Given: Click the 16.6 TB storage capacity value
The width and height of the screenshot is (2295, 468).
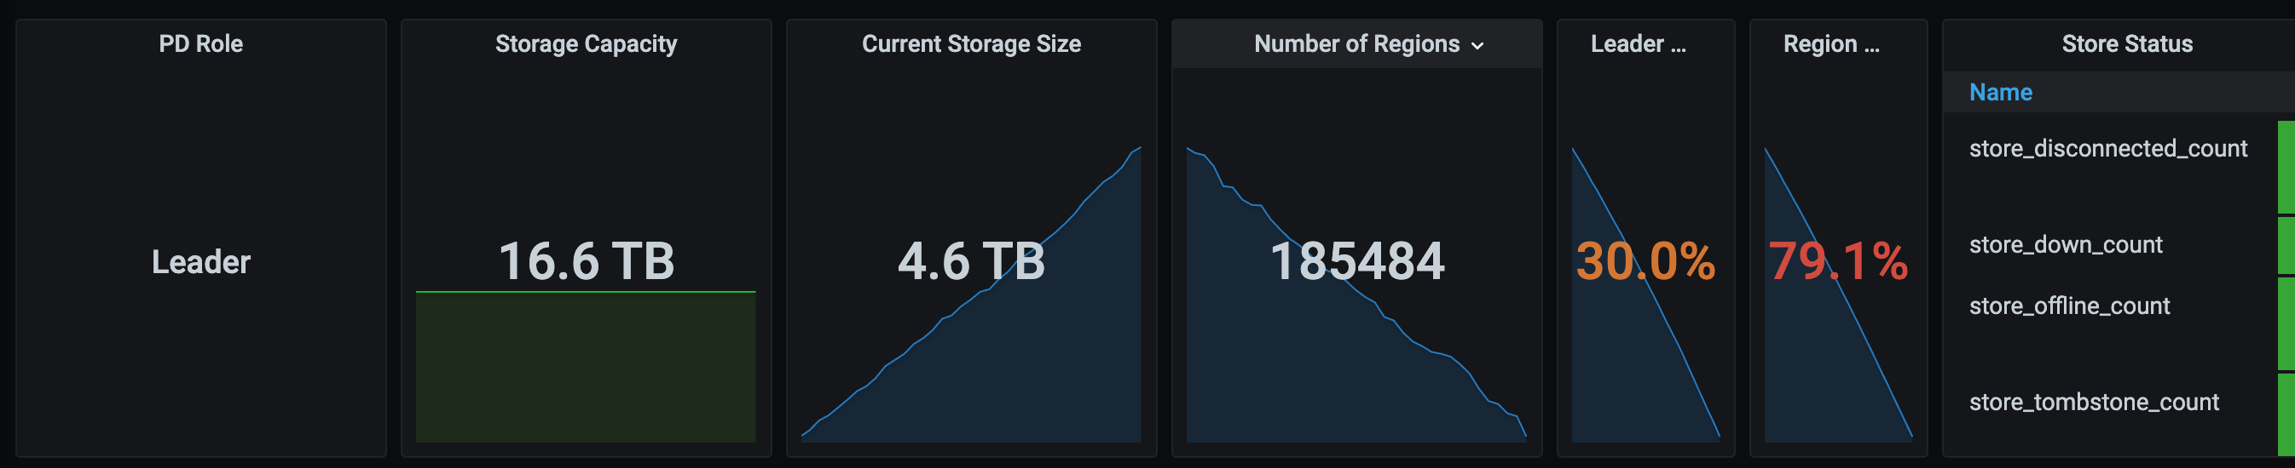Looking at the screenshot, I should [x=586, y=261].
